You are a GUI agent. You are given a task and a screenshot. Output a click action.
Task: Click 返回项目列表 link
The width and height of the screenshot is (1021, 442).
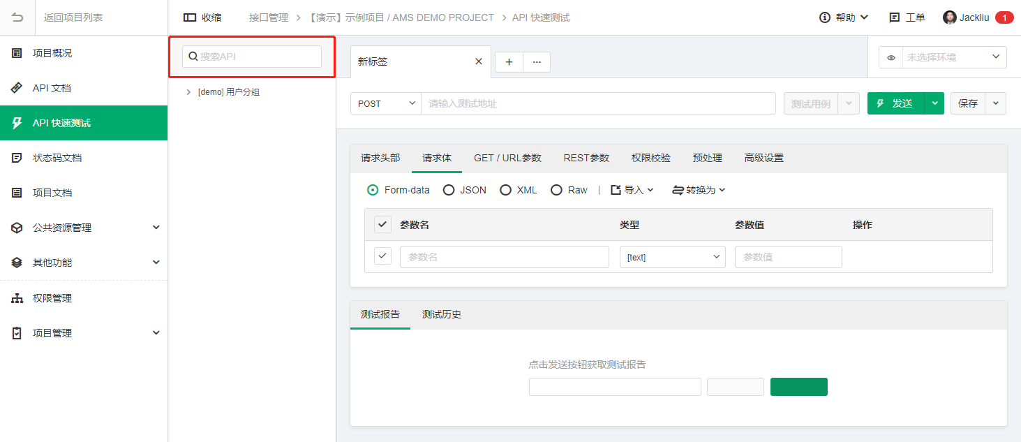[x=73, y=17]
